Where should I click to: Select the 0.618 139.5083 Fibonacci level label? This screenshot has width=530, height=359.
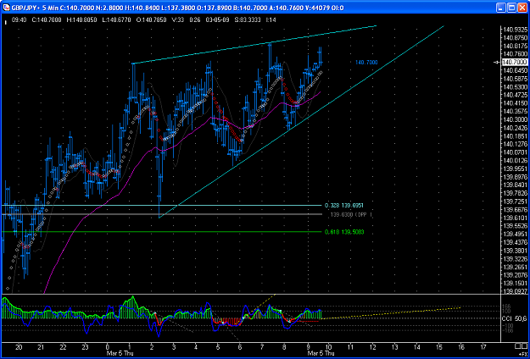pyautogui.click(x=344, y=232)
